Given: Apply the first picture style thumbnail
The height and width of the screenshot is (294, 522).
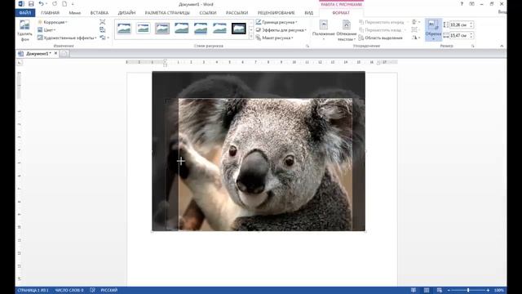Looking at the screenshot, I should 124,29.
